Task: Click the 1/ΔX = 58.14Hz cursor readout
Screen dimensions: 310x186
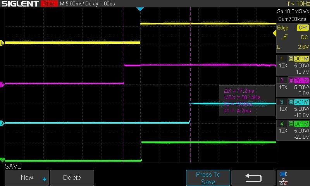Action: (x=242, y=97)
